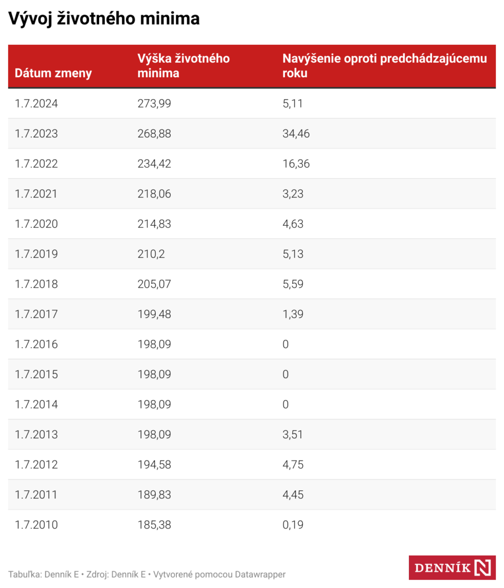Screen dimensions: 504x588
Task: Click the 1.7.2013 date cell
Action: (37, 435)
